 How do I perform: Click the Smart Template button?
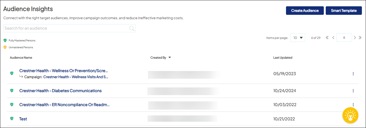pos(344,11)
